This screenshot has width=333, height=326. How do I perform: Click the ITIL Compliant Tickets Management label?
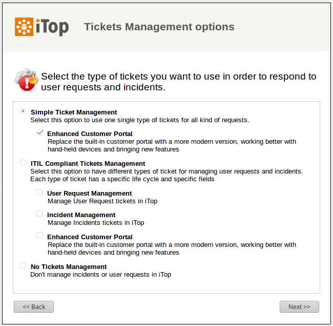(x=88, y=163)
